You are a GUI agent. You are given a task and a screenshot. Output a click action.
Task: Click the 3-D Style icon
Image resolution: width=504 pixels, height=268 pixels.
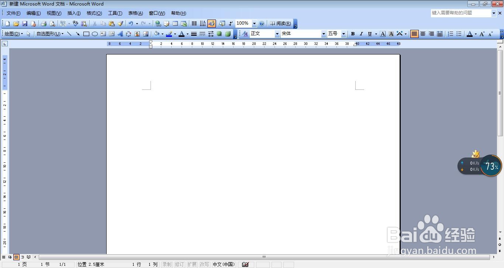tap(228, 34)
